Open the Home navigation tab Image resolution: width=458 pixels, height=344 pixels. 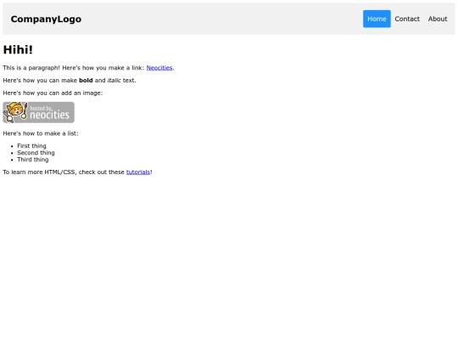point(377,19)
